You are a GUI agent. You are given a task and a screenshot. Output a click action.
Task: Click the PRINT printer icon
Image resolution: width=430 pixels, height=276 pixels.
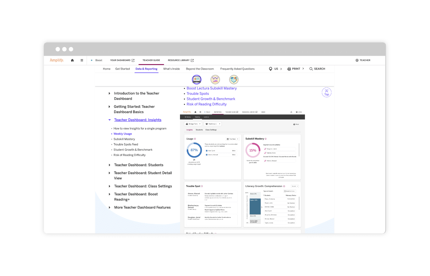point(289,69)
